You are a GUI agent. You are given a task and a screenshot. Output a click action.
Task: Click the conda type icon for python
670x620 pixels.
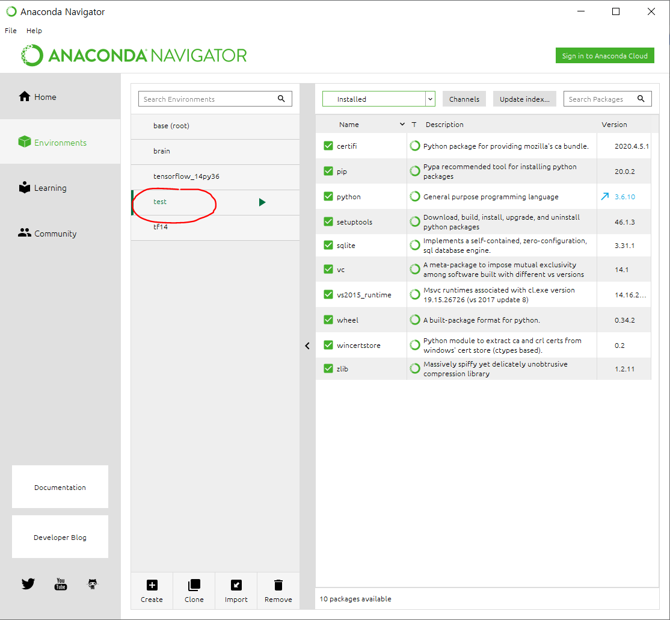[414, 197]
